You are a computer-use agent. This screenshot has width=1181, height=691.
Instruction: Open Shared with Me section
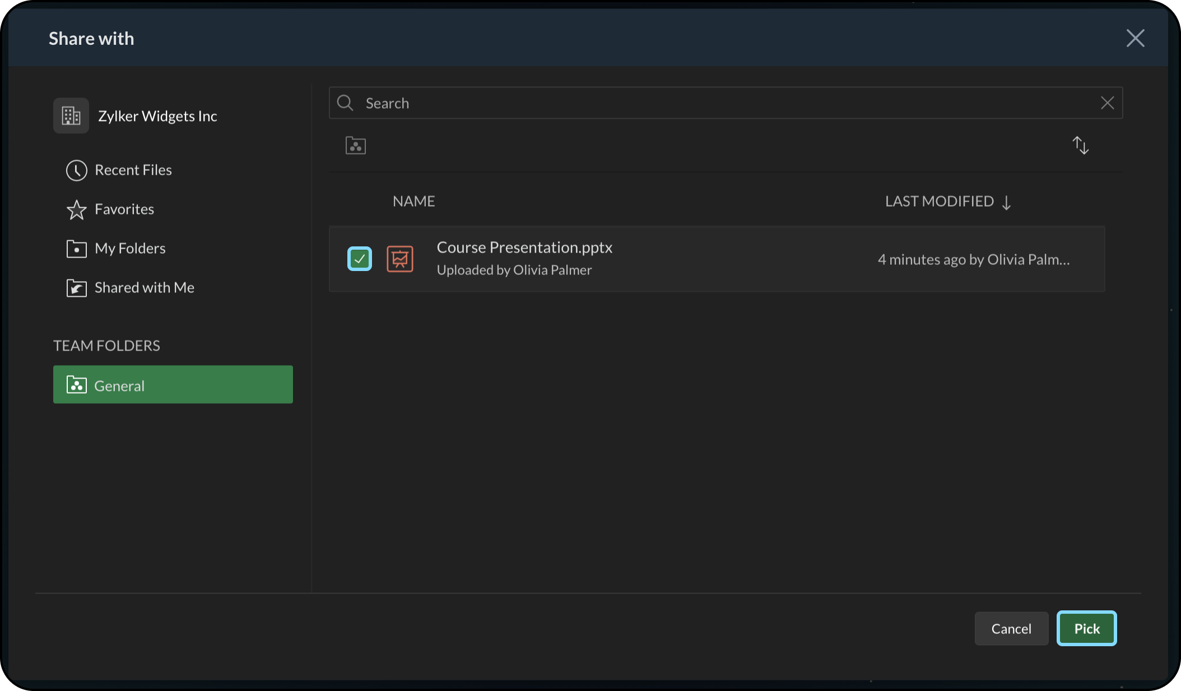click(144, 288)
